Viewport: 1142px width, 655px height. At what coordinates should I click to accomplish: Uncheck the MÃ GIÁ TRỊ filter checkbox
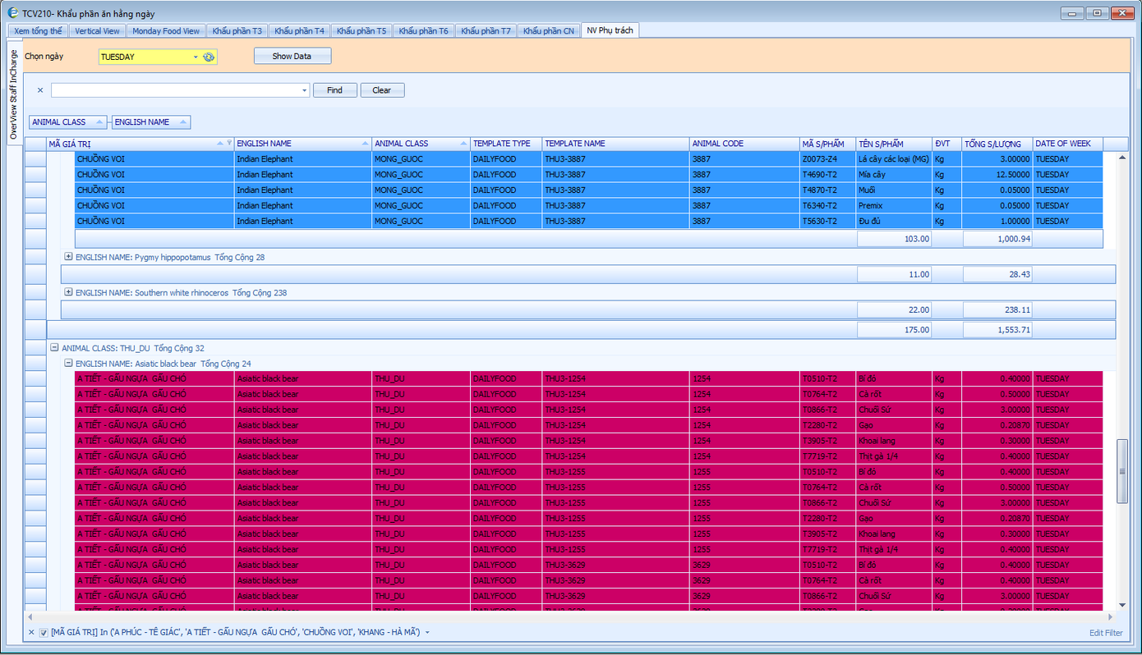tap(44, 632)
